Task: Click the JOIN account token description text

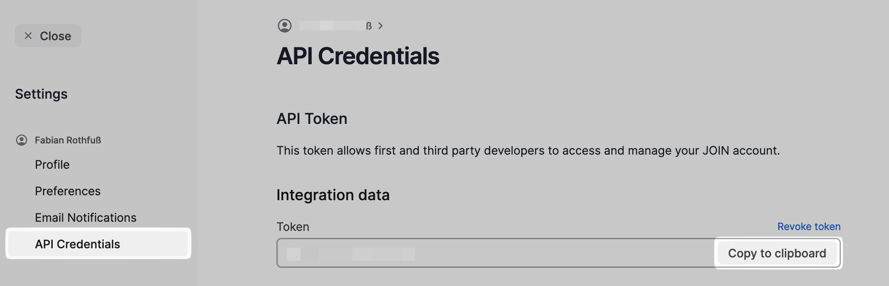Action: tap(528, 150)
